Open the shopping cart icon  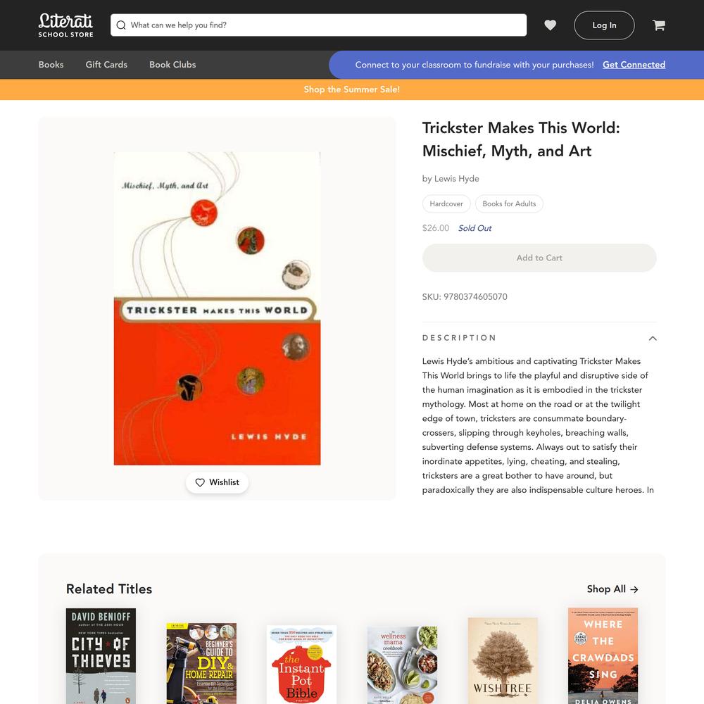coord(659,25)
